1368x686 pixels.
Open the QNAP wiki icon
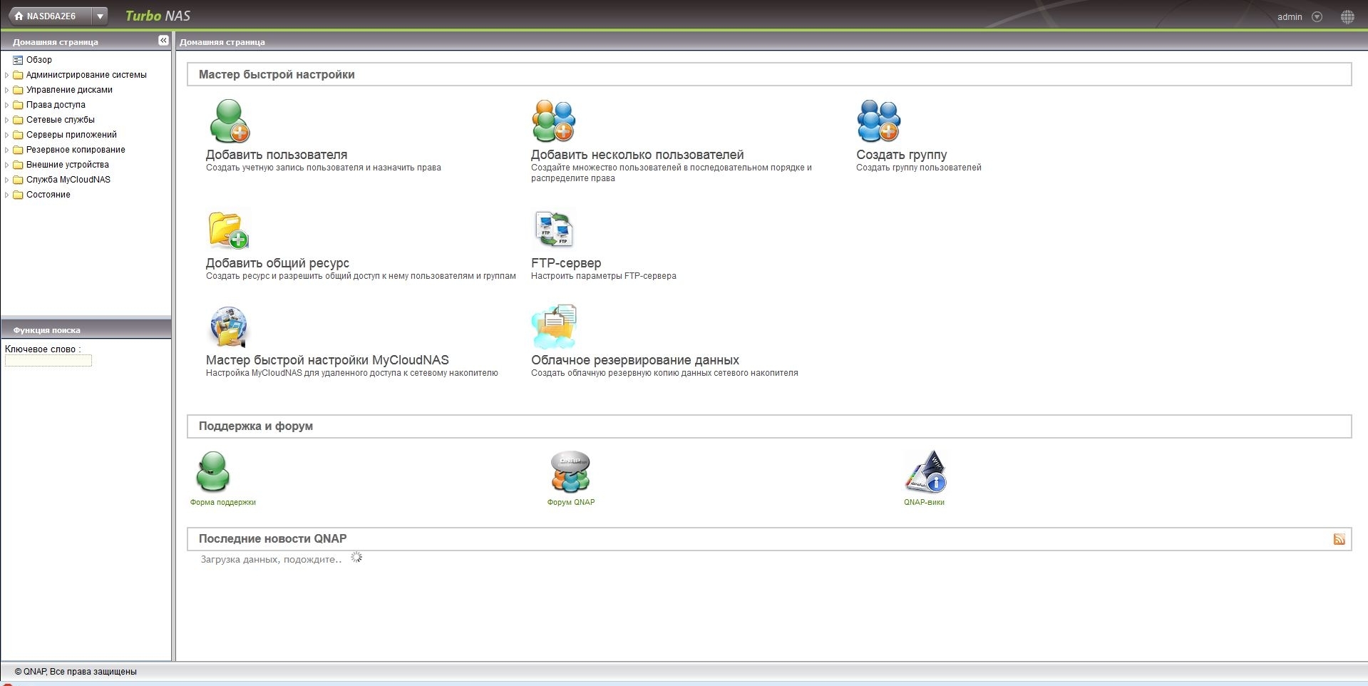[925, 472]
